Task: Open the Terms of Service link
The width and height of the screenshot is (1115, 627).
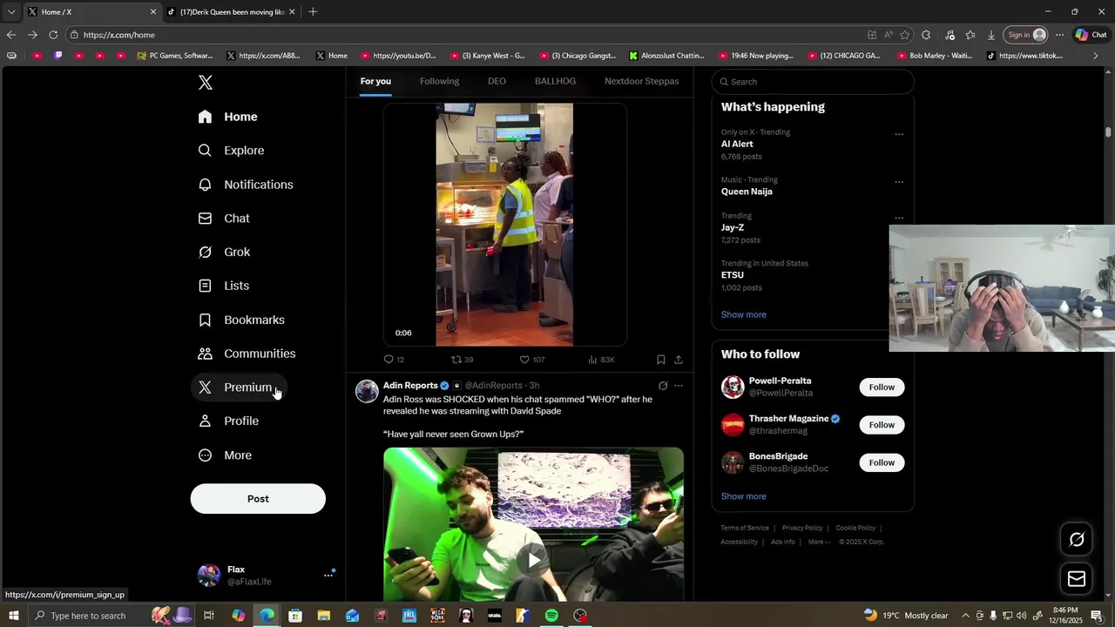Action: (x=745, y=528)
